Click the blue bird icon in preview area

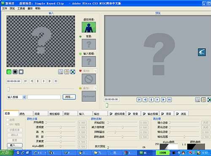tap(202, 52)
